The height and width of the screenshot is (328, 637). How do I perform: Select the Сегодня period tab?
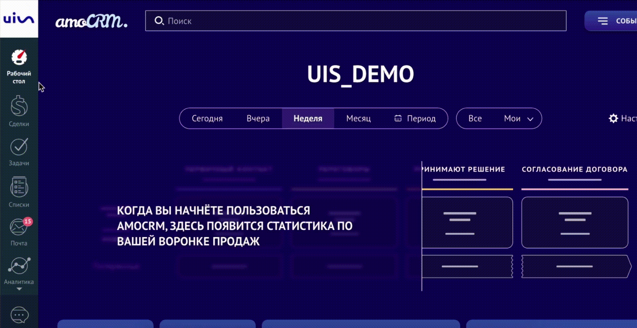coord(207,118)
